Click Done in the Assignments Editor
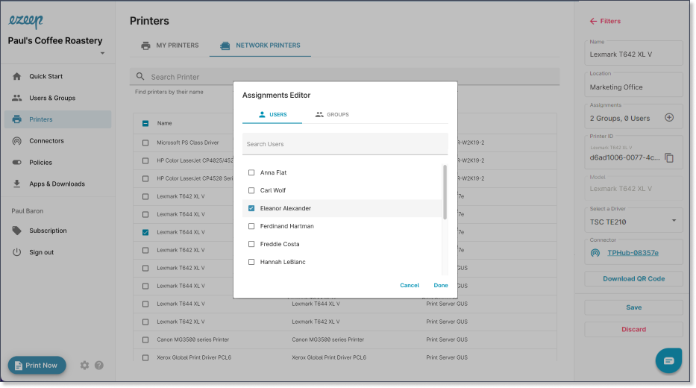 tap(441, 286)
